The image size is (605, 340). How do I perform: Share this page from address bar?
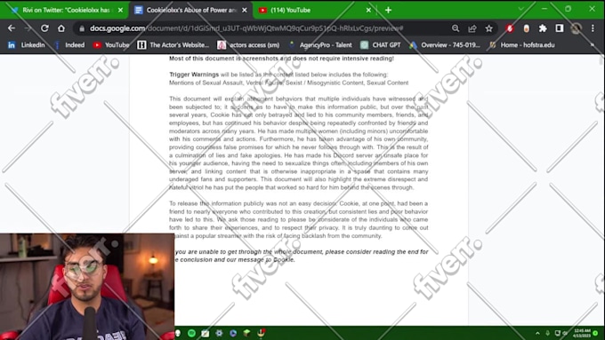pos(472,28)
